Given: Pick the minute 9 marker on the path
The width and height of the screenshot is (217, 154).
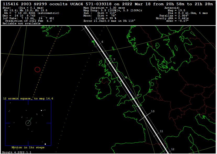Looking at the screenshot, I should [x=137, y=95].
